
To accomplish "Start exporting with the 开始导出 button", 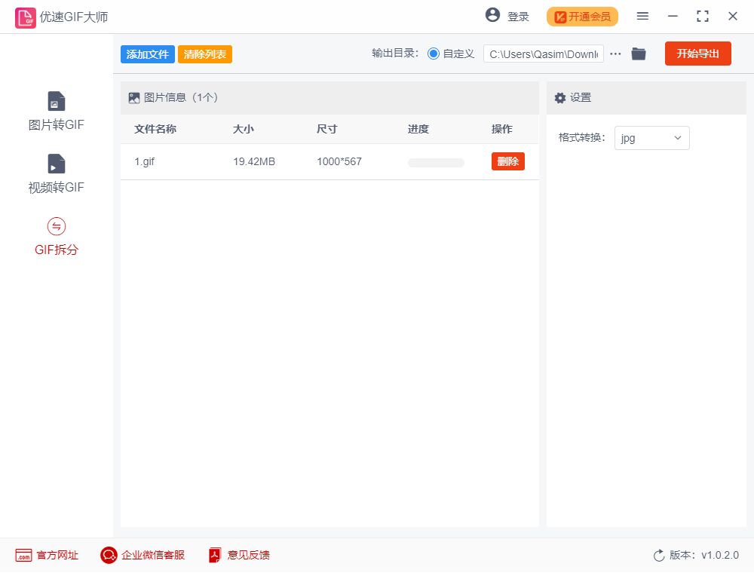I will (x=697, y=54).
